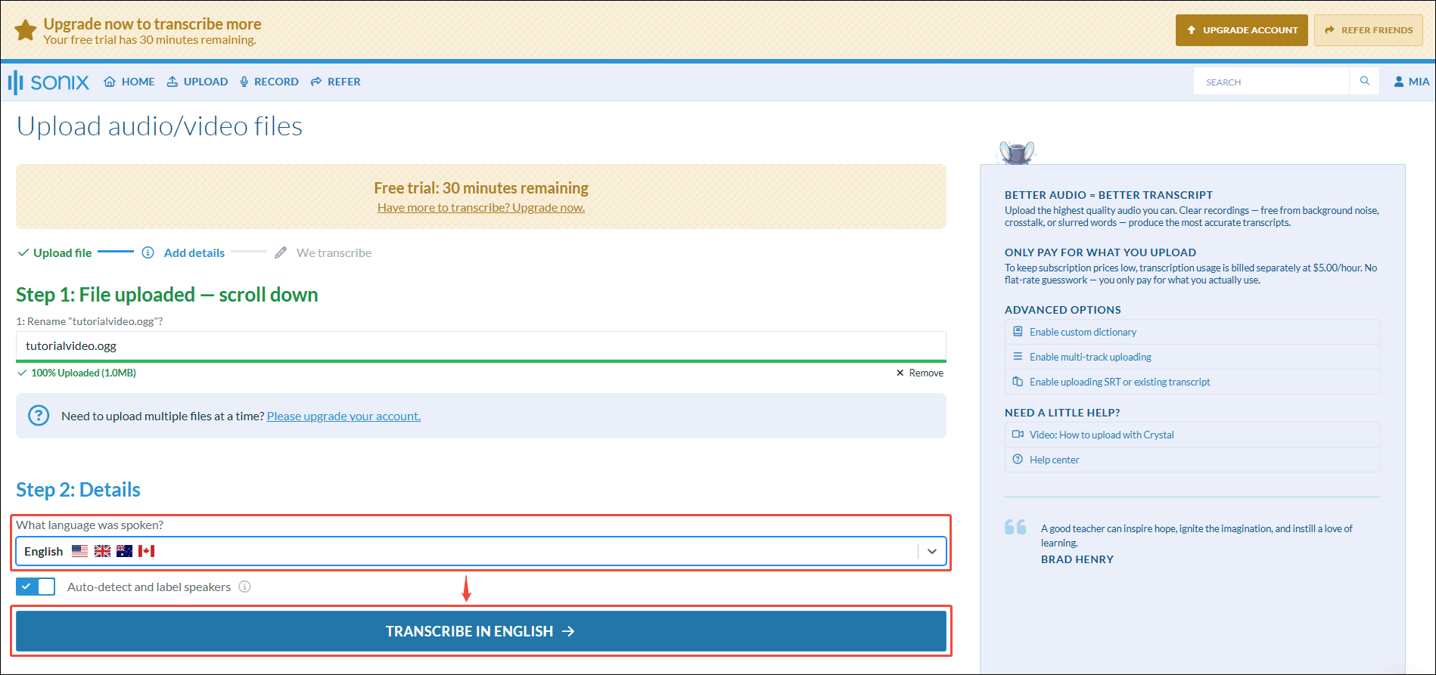
Task: Click 'Free trial: 30 minutes remaining' text
Action: coord(481,187)
